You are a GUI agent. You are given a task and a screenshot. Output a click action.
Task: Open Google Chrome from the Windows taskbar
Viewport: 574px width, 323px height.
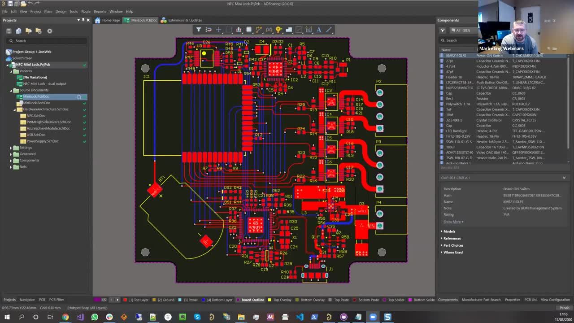(65, 317)
